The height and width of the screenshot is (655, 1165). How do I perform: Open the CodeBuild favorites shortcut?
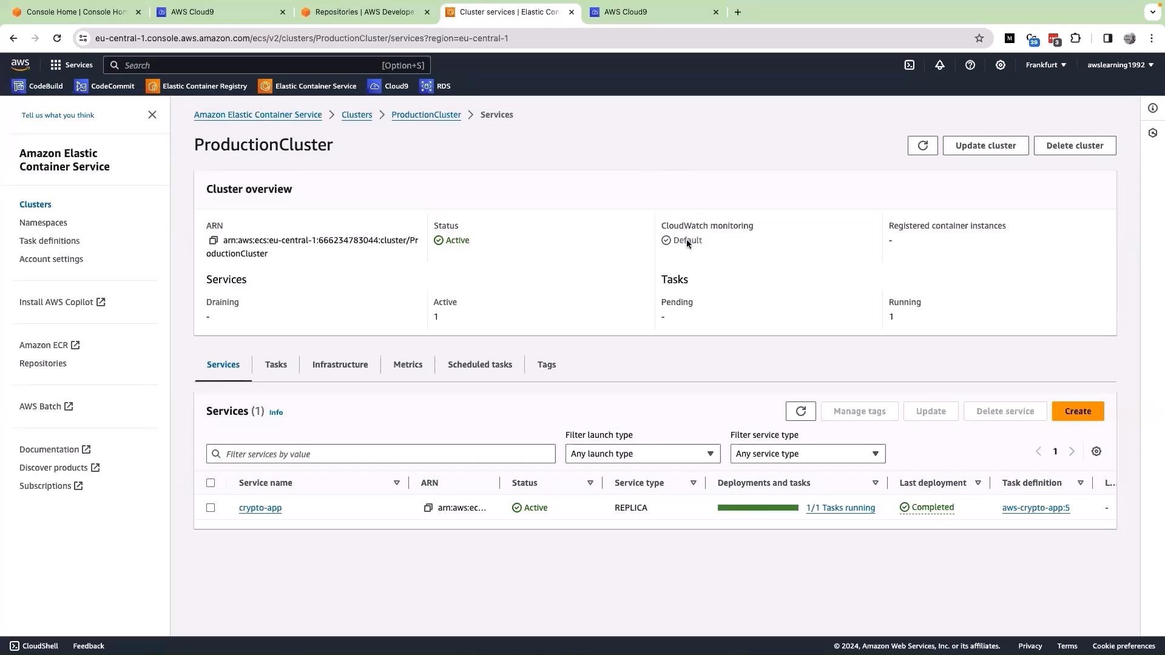(38, 86)
